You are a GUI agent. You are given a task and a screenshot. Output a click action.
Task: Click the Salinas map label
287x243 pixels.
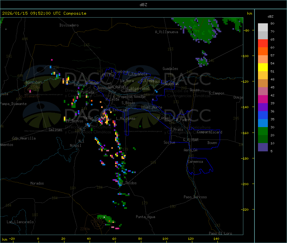[55, 130]
